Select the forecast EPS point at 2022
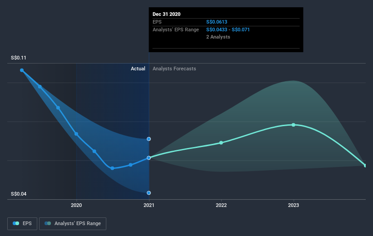 221,143
